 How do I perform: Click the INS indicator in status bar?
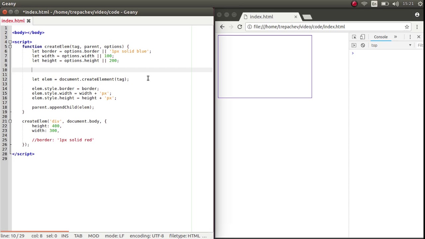(x=65, y=236)
